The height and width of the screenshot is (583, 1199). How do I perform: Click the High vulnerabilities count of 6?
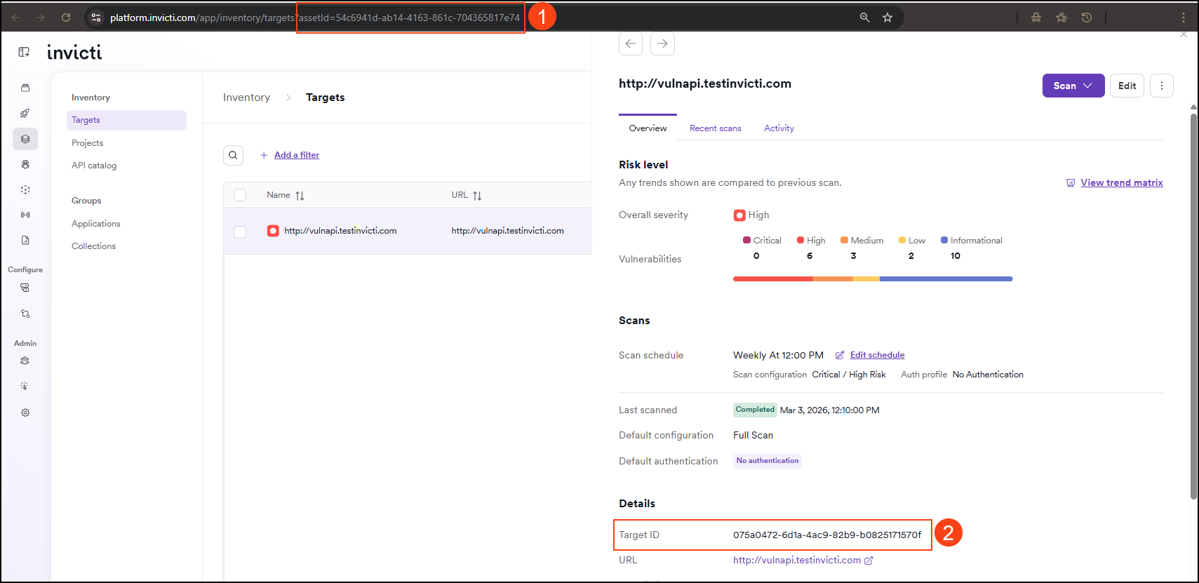click(810, 256)
